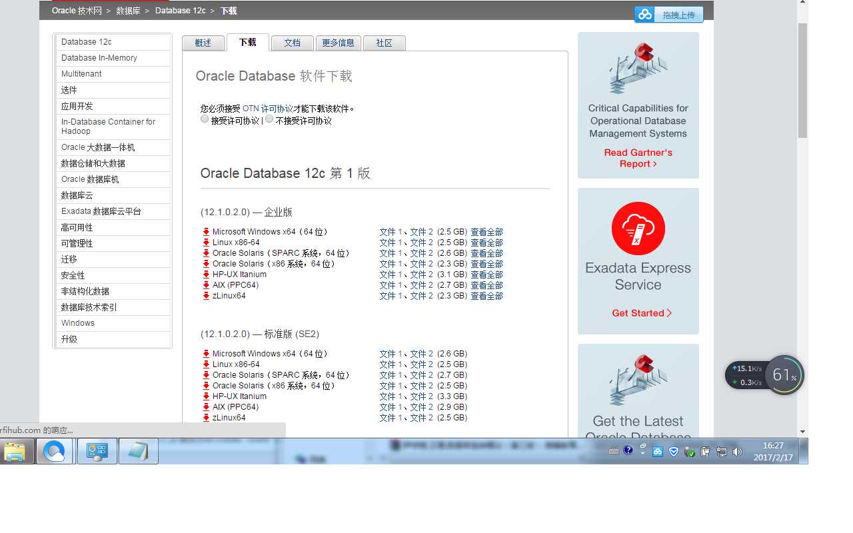Select the 接受许可协议 radio button
The image size is (853, 533).
(x=205, y=119)
